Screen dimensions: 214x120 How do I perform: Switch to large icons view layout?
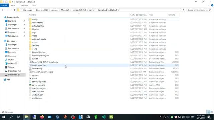click(x=212, y=112)
